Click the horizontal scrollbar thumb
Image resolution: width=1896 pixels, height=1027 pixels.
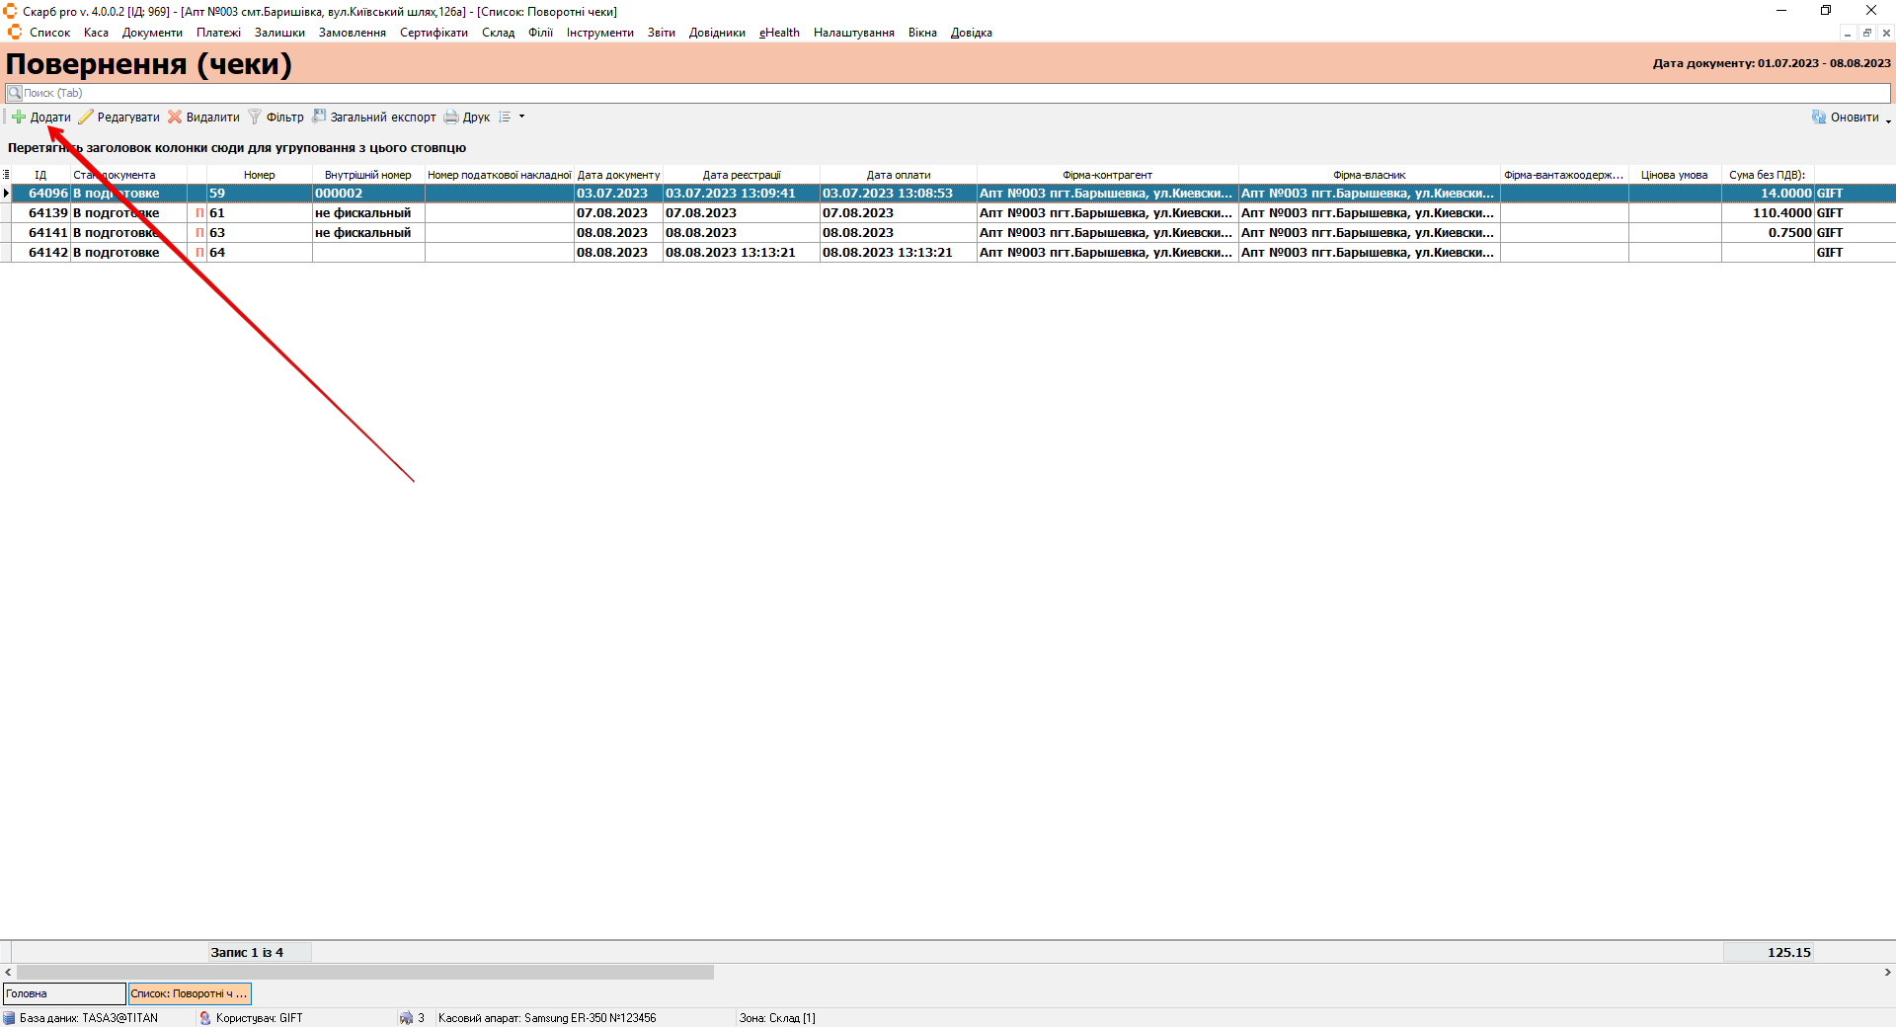pyautogui.click(x=365, y=973)
